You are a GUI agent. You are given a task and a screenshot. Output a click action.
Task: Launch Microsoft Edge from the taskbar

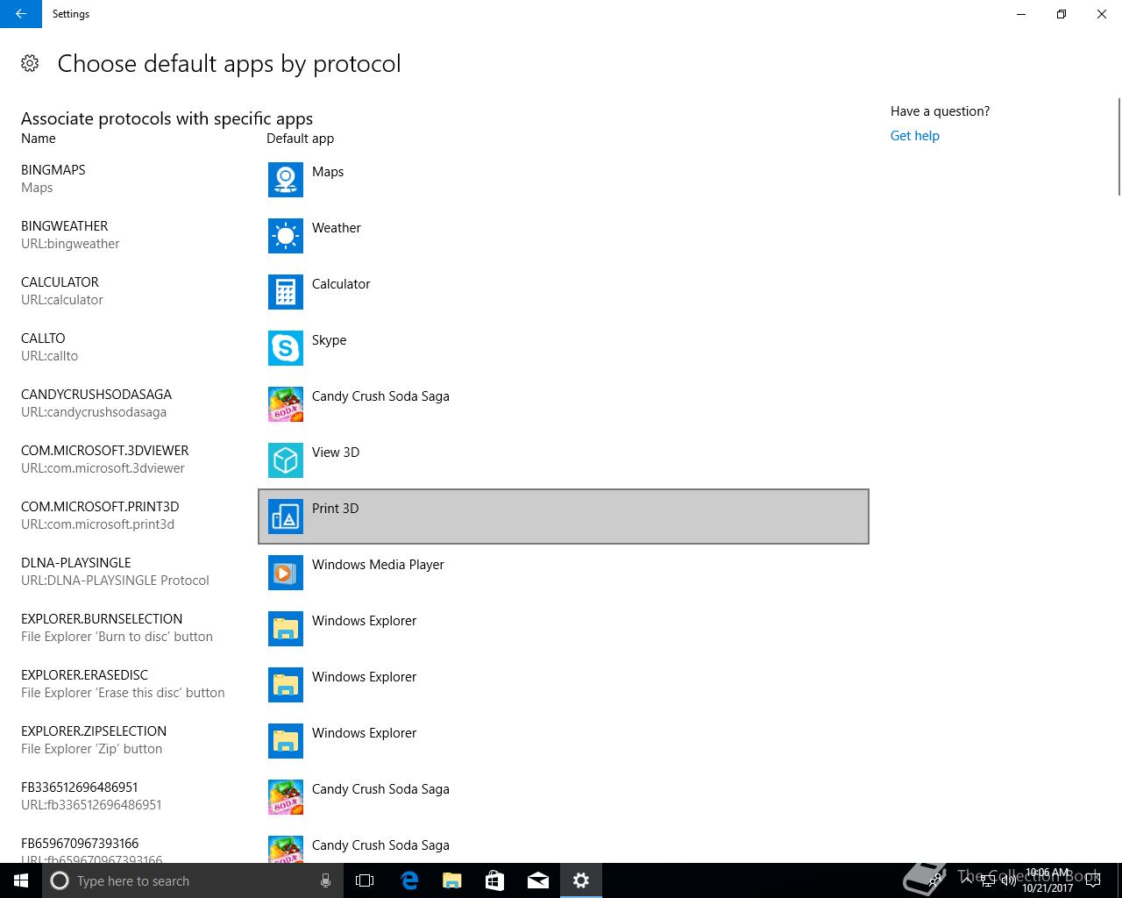click(x=409, y=880)
